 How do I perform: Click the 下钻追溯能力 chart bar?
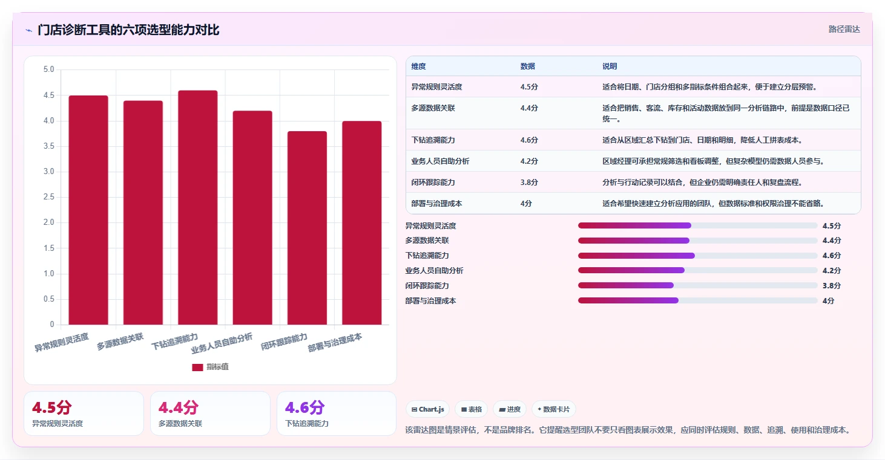click(197, 207)
